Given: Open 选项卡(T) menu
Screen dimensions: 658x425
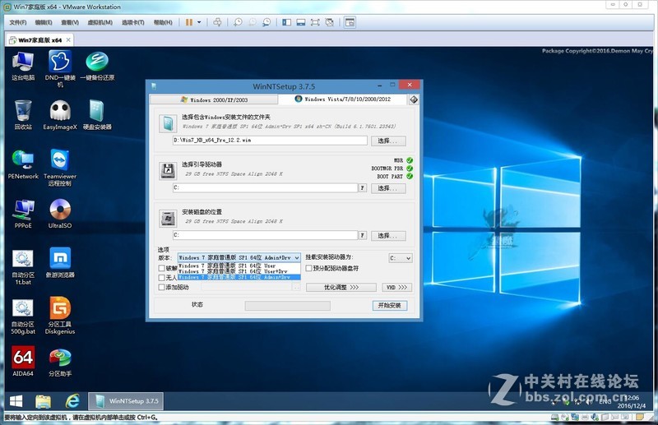Looking at the screenshot, I should [x=133, y=22].
